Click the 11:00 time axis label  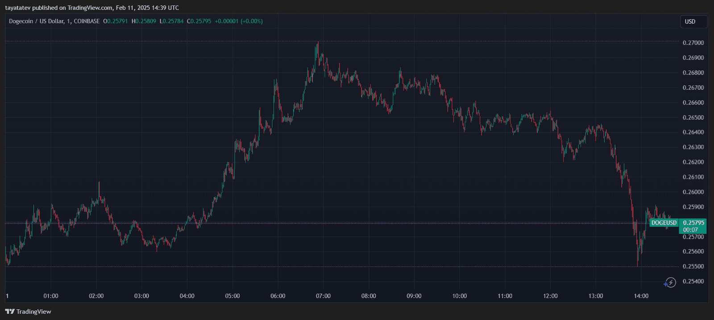[505, 296]
